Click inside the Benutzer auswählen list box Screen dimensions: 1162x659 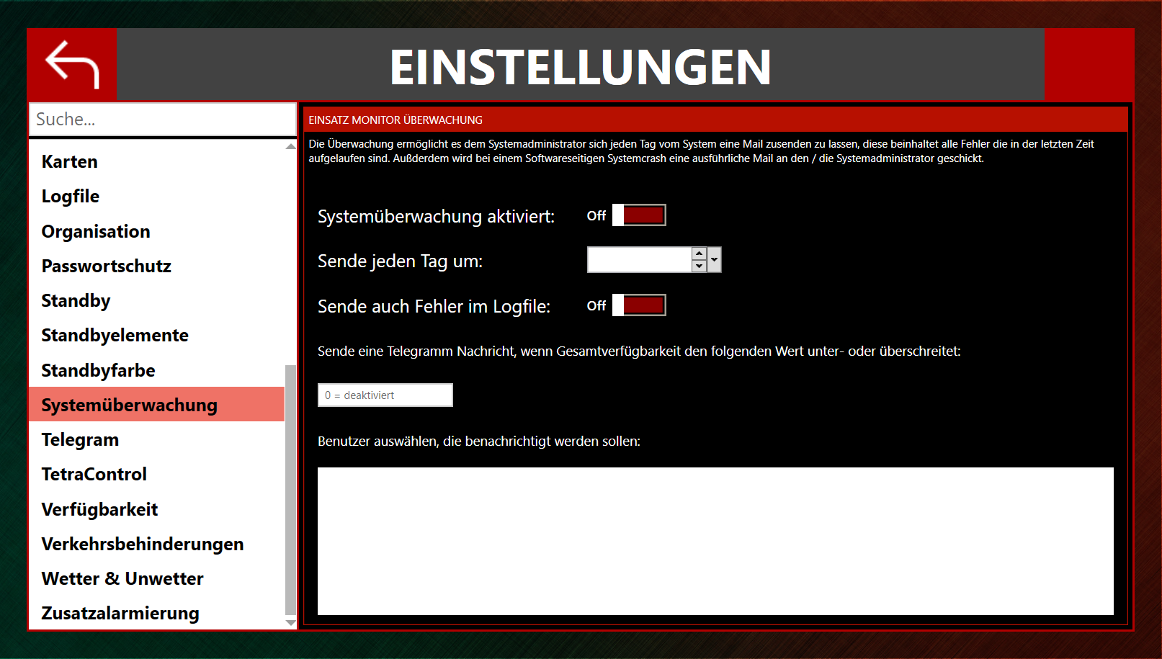[x=717, y=540]
